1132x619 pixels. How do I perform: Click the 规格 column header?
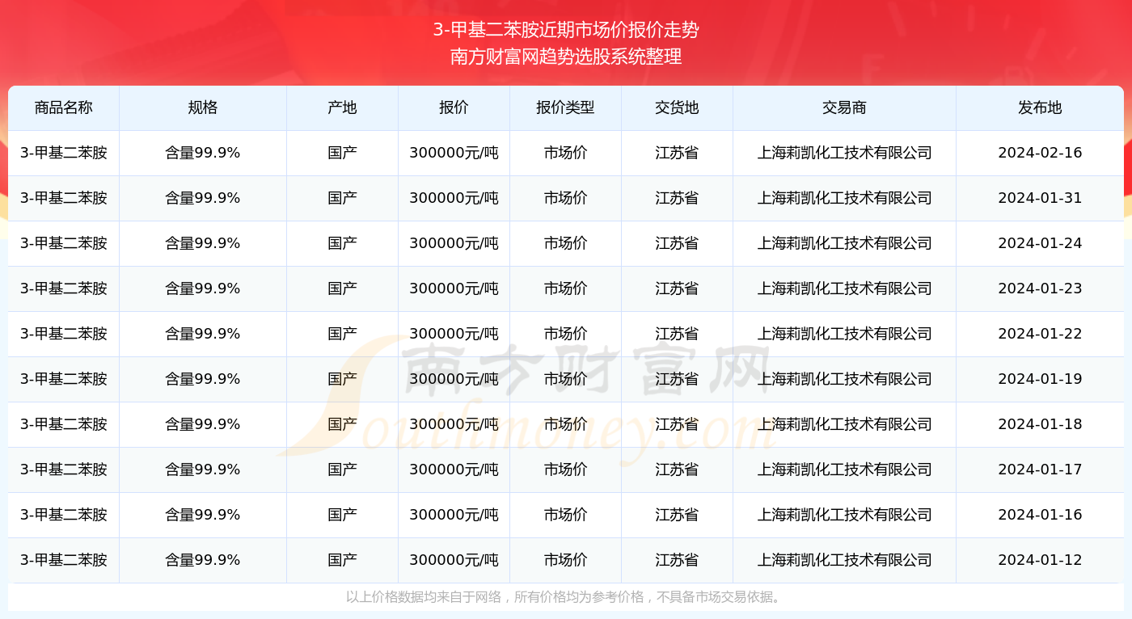203,107
